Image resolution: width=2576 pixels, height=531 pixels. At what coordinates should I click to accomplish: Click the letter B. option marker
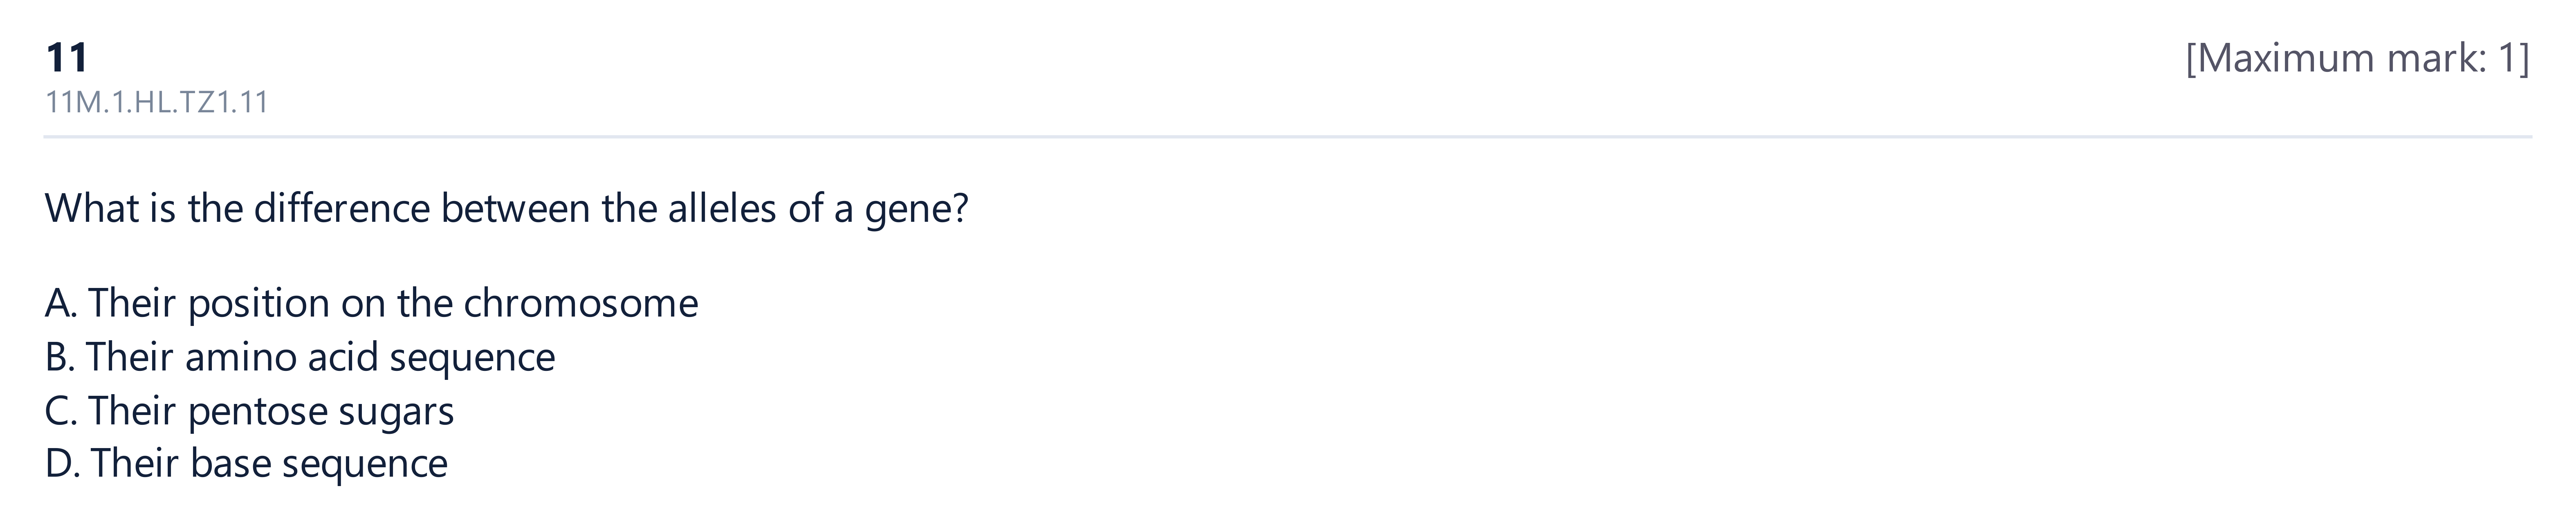pos(60,357)
